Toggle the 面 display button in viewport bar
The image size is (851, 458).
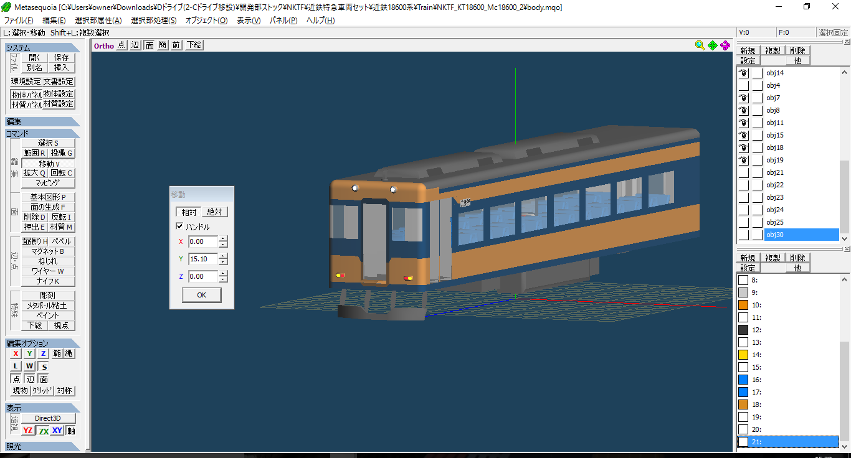pyautogui.click(x=150, y=45)
